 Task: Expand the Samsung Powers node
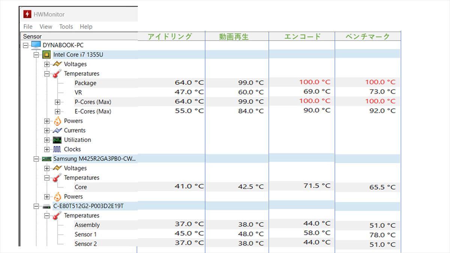pyautogui.click(x=47, y=197)
